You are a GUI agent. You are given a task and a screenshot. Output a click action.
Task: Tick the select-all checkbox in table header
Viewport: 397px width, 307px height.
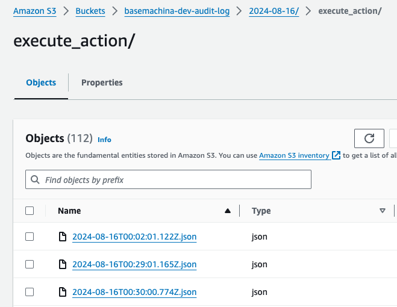(30, 211)
